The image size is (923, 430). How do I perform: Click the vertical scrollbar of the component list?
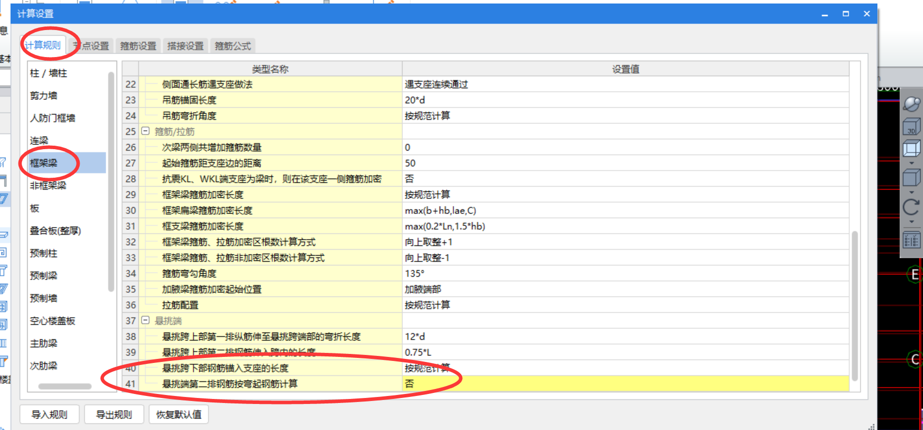111,182
